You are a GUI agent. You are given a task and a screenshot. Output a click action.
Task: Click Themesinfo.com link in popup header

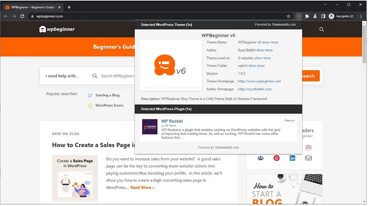click(x=284, y=25)
